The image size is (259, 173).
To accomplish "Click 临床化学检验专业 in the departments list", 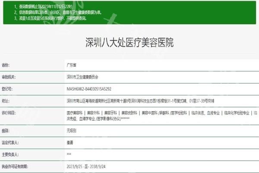I will click(237, 113).
